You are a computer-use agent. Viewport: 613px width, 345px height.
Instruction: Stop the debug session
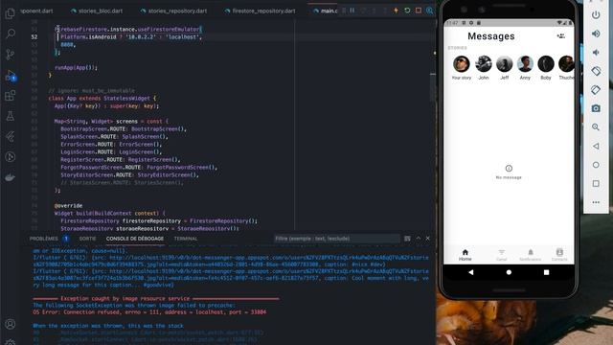[419, 11]
